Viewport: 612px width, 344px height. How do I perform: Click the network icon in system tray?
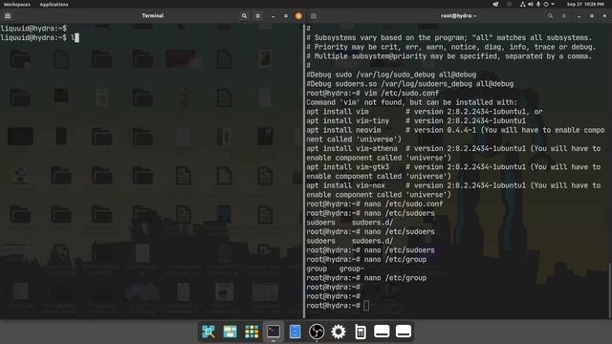coord(523,4)
